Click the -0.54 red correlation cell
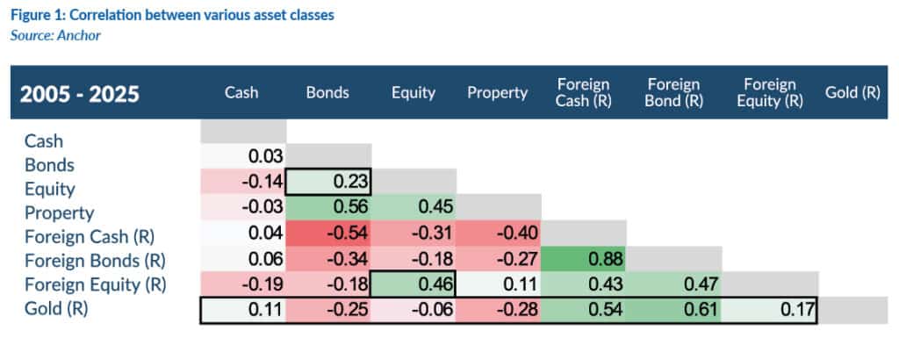899x338 pixels. click(x=328, y=235)
